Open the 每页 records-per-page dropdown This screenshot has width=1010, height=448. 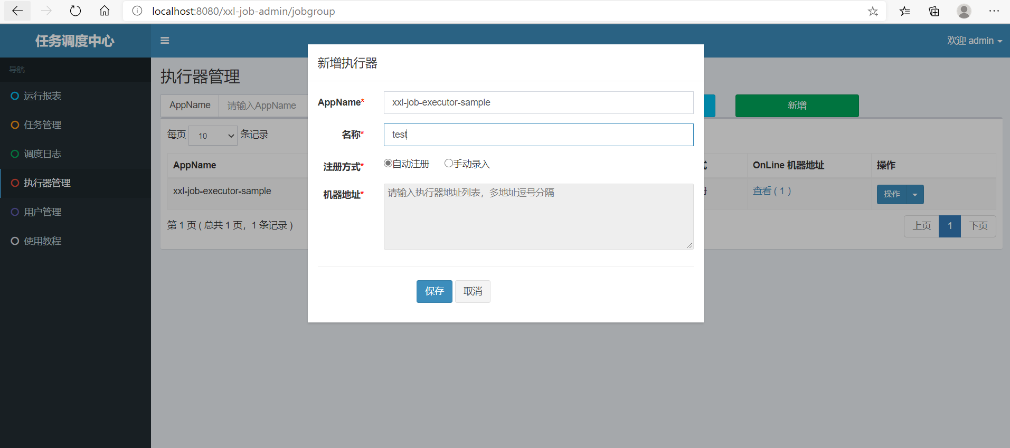(213, 136)
